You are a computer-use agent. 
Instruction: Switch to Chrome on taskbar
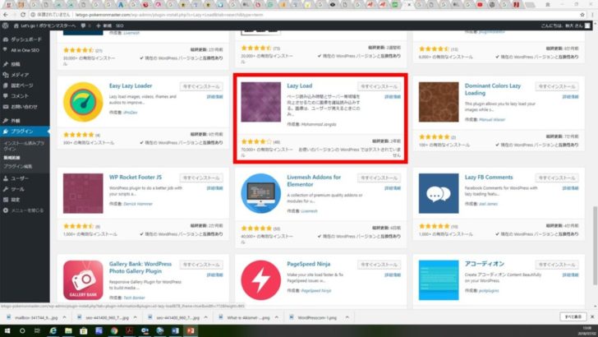[114, 330]
